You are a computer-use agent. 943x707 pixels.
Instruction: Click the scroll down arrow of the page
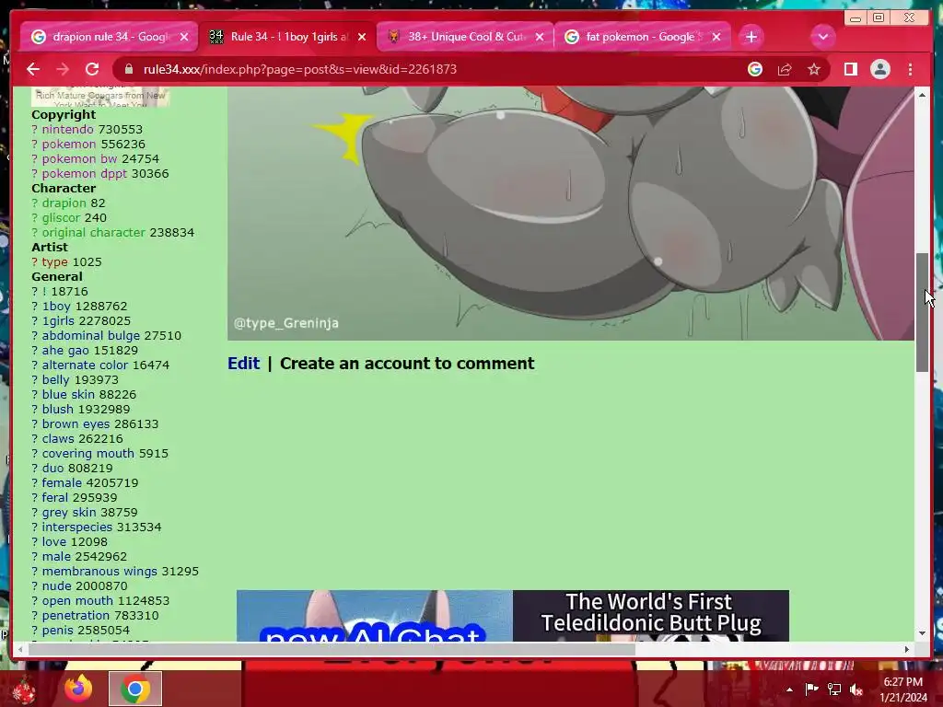[922, 633]
